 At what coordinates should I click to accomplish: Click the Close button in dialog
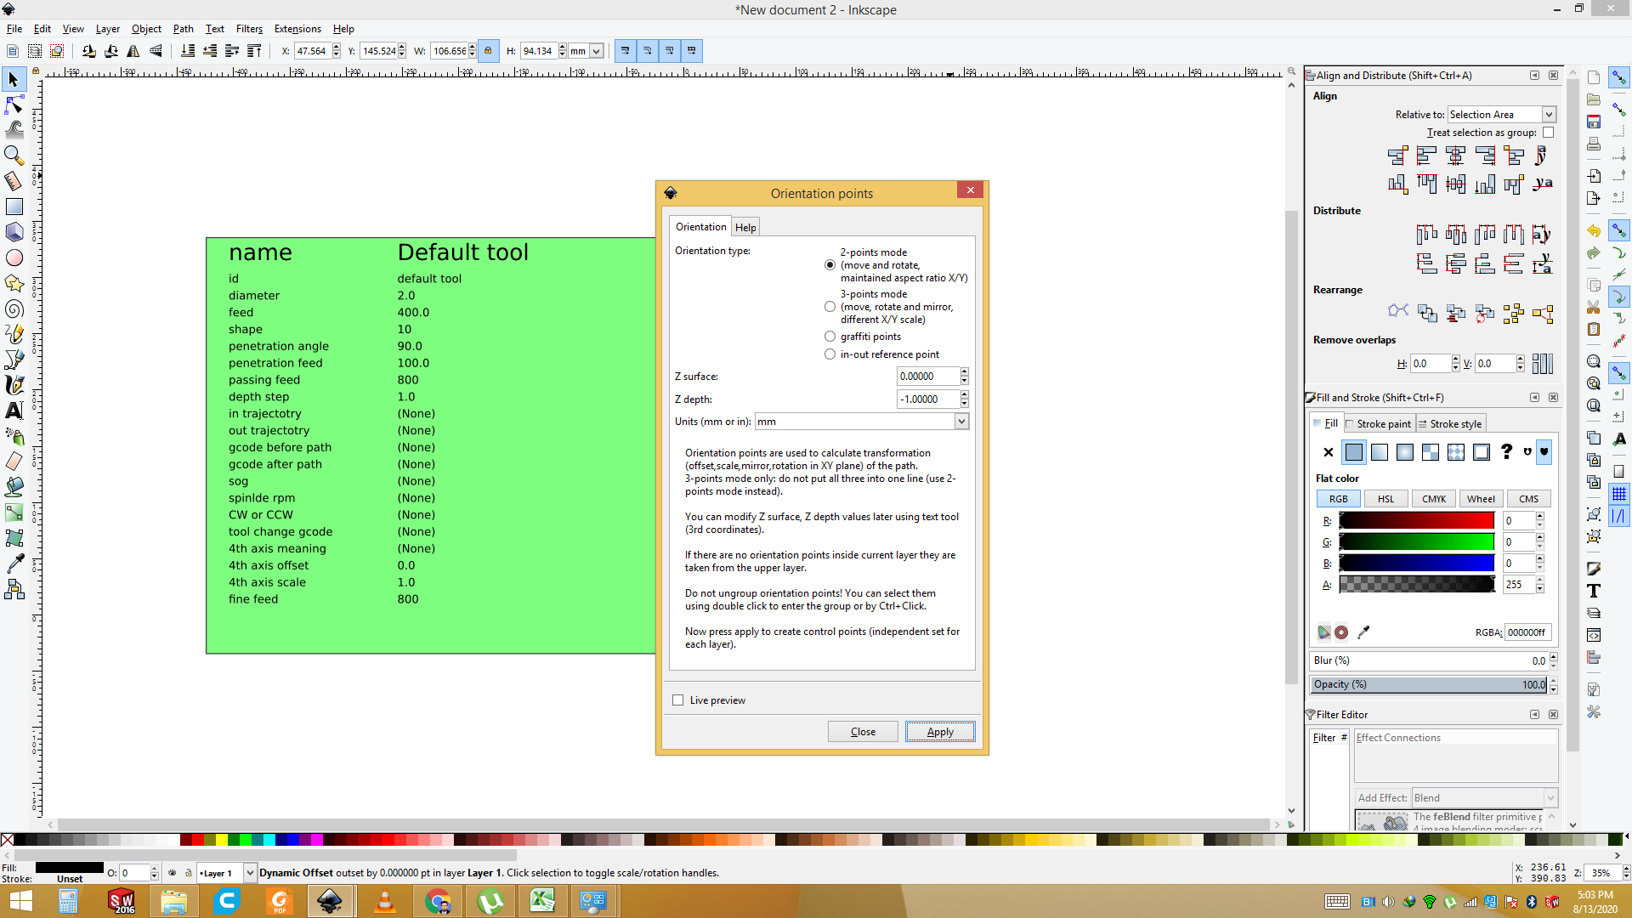[863, 732]
